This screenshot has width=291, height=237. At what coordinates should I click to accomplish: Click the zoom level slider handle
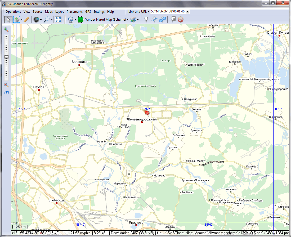(6, 57)
